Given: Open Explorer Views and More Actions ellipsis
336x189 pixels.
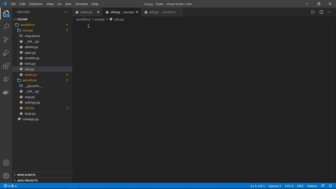Looking at the screenshot, I should click(66, 12).
